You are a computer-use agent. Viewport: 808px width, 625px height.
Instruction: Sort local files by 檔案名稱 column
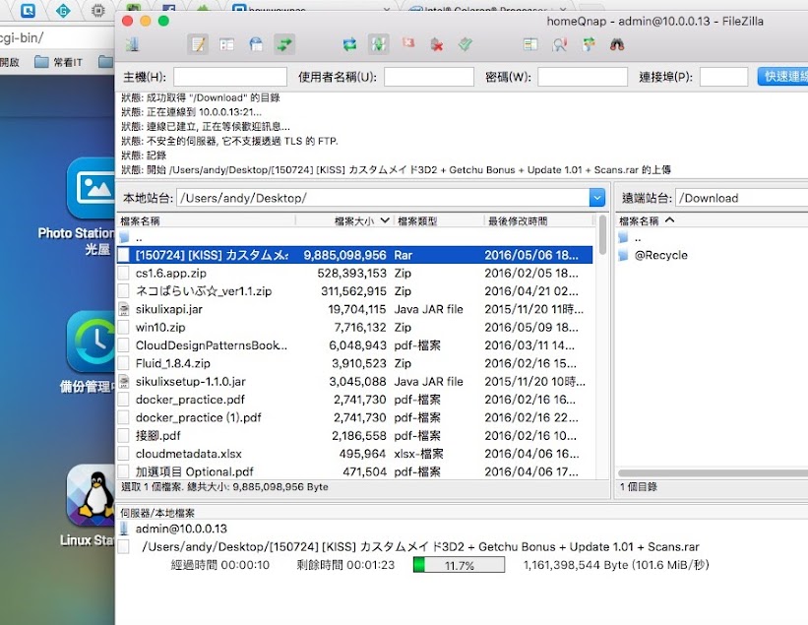click(206, 221)
